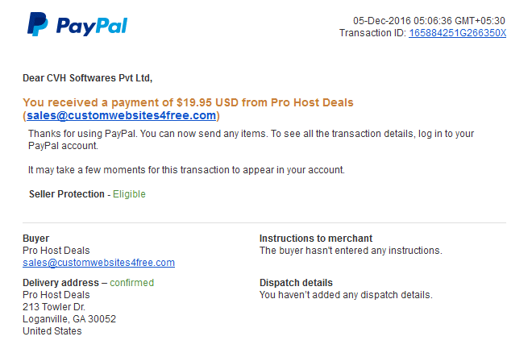
Task: Click the Seller Protection label
Action: coord(67,194)
